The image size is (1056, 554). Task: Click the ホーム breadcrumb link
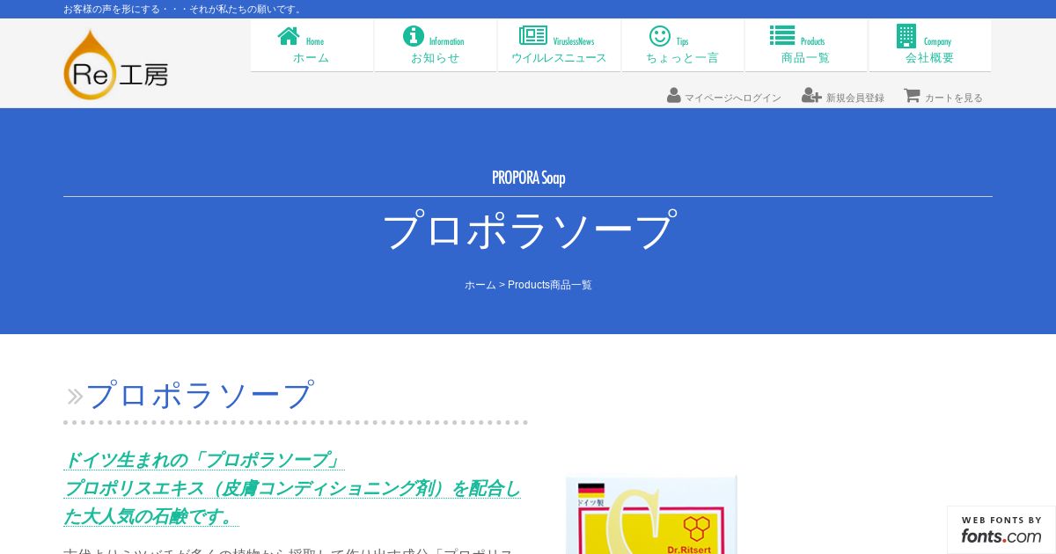tap(480, 285)
